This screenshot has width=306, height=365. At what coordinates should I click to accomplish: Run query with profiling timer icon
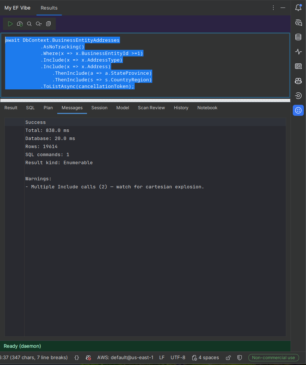click(x=20, y=24)
